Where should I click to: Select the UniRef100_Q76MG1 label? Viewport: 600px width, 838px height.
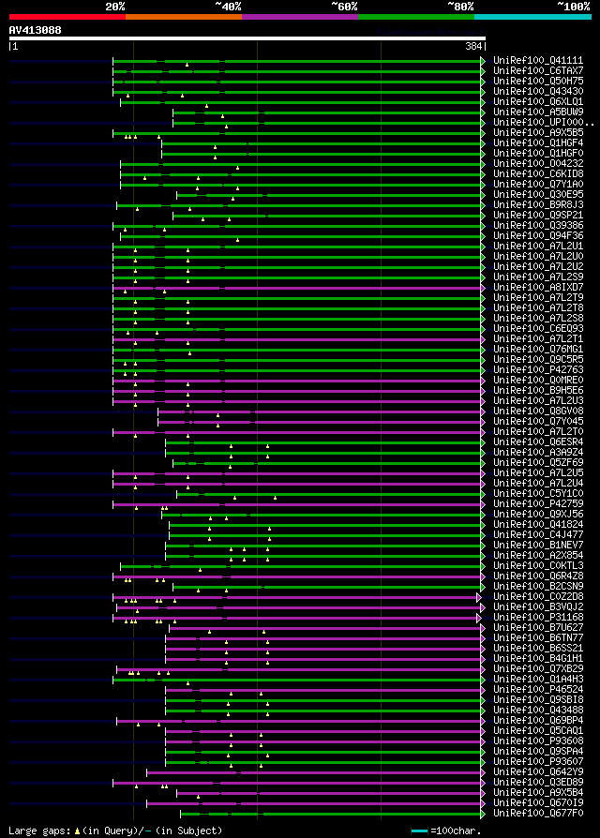point(538,350)
